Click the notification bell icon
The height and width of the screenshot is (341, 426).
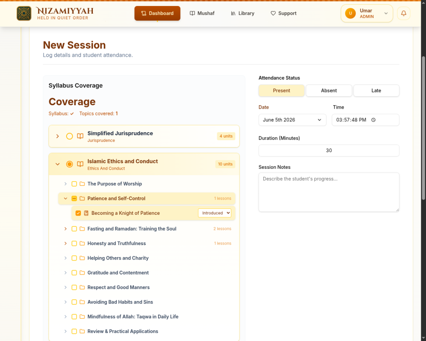click(403, 13)
